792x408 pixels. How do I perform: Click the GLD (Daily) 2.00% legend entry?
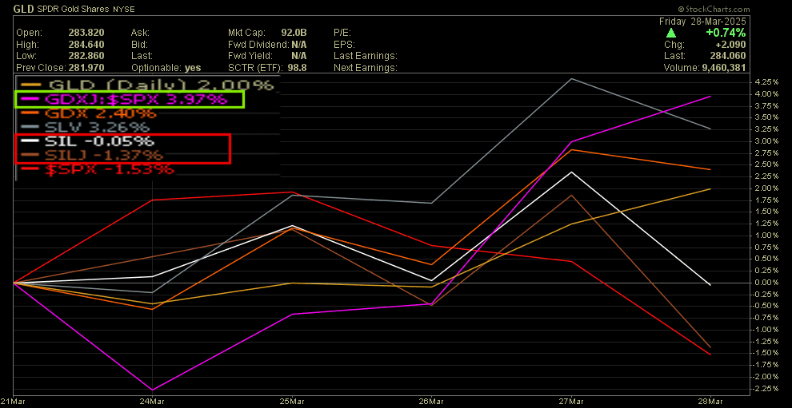[146, 85]
